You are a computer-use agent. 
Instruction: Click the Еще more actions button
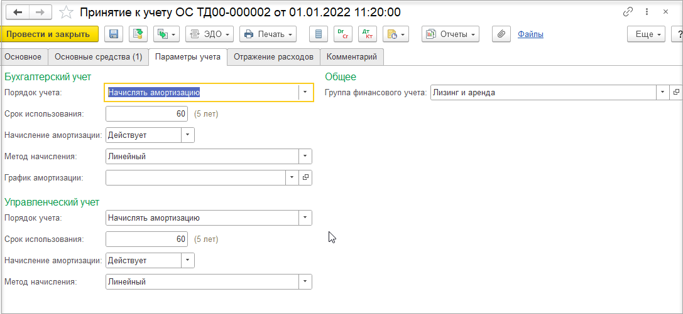(x=647, y=34)
